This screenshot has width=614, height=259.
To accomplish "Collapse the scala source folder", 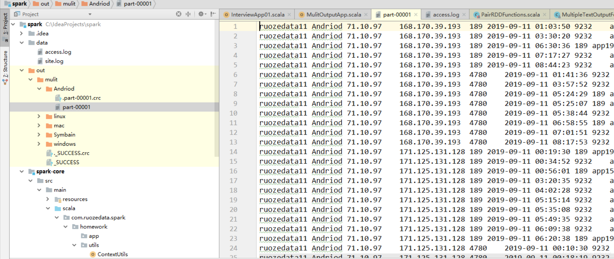I will [48, 208].
